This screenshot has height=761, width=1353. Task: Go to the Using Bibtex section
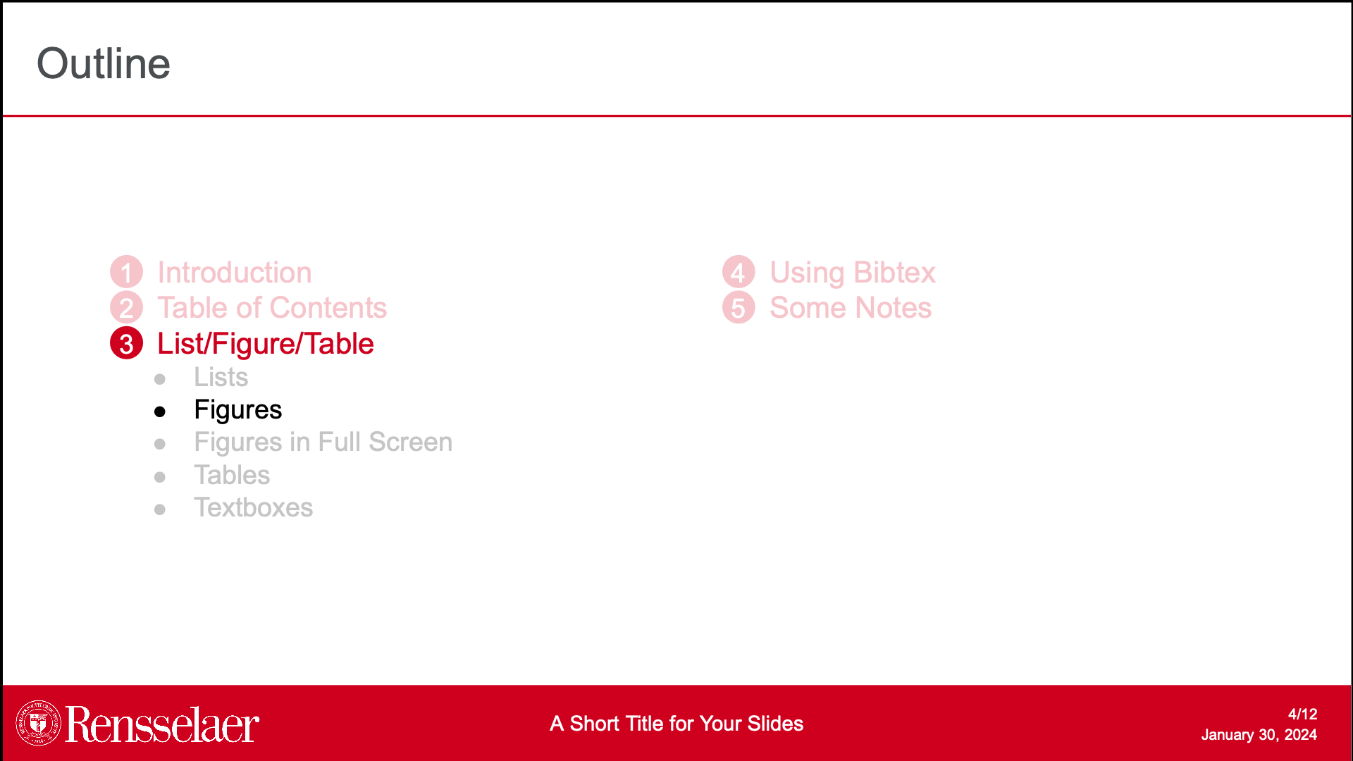[x=852, y=273]
